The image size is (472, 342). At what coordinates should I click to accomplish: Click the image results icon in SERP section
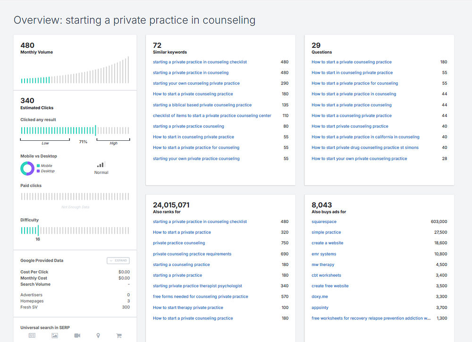(x=55, y=335)
